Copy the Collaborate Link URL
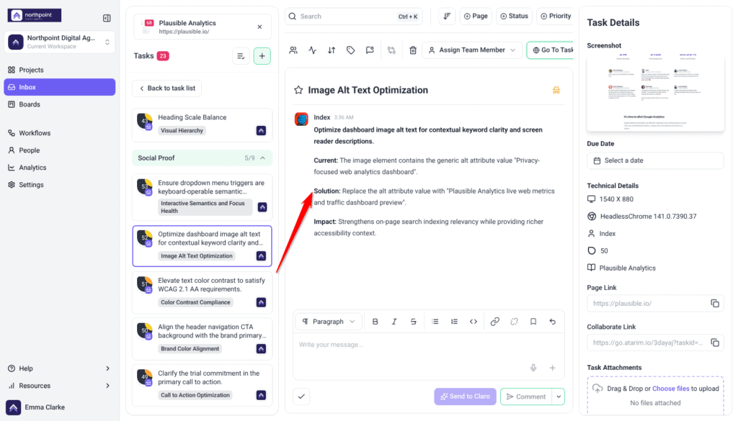 point(715,343)
